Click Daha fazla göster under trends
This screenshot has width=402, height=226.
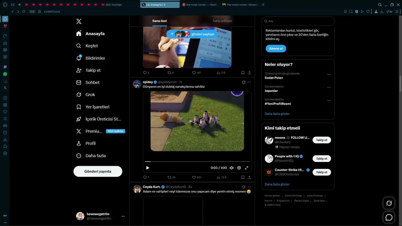click(277, 114)
